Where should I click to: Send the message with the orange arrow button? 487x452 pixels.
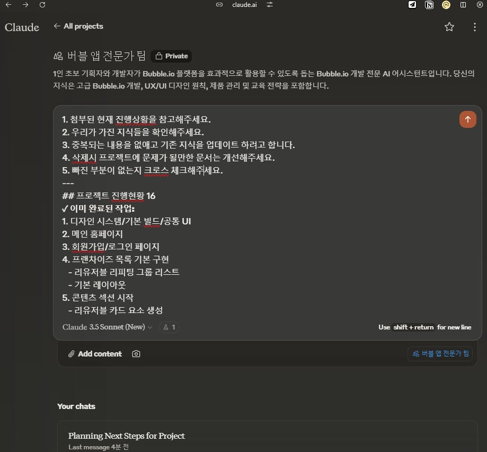468,119
